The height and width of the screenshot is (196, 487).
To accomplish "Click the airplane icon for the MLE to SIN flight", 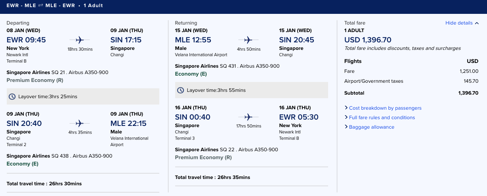I will click(x=248, y=40).
